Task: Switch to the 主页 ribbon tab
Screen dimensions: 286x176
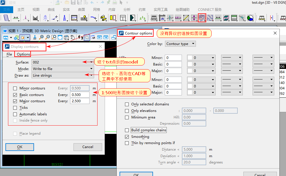Action: (x=21, y=10)
